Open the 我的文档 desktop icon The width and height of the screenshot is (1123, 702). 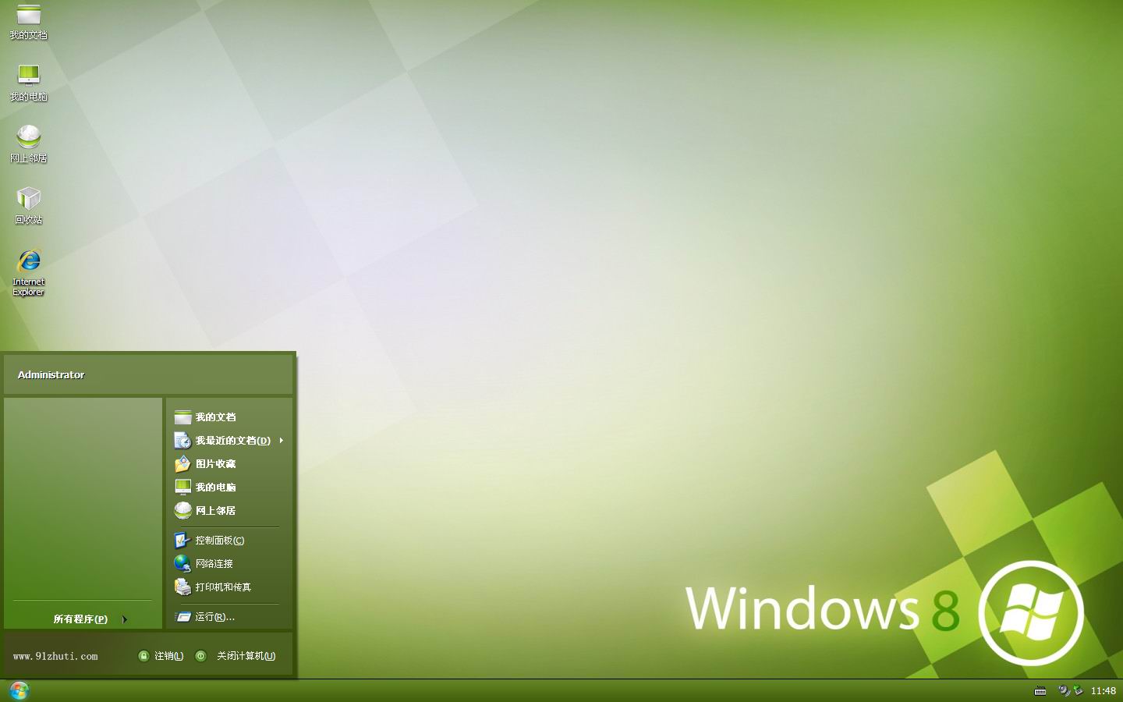(28, 22)
